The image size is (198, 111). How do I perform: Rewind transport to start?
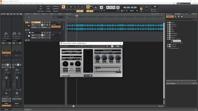101,8
